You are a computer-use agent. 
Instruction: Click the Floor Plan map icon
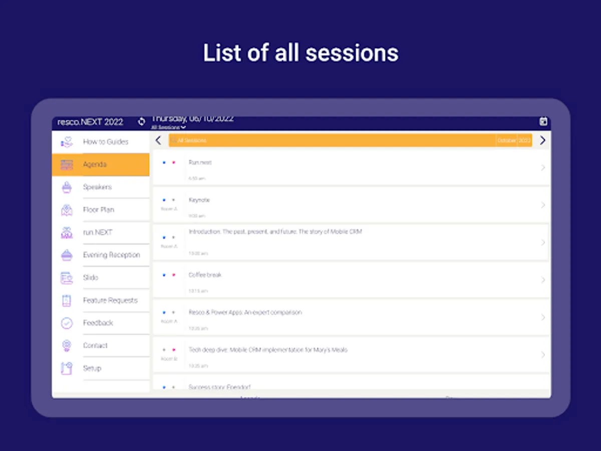click(67, 210)
